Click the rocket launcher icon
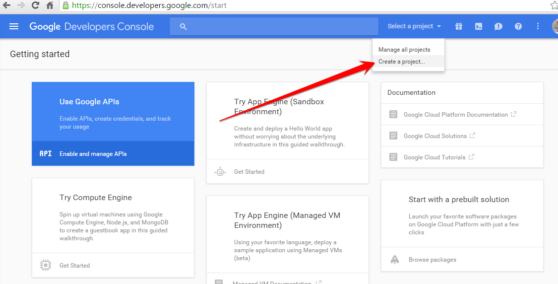Image resolution: width=558 pixels, height=284 pixels. [395, 259]
